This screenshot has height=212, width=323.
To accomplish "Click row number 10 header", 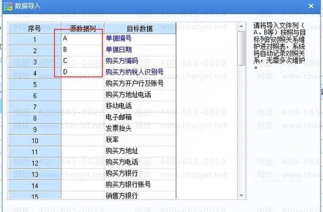I will (35, 141).
